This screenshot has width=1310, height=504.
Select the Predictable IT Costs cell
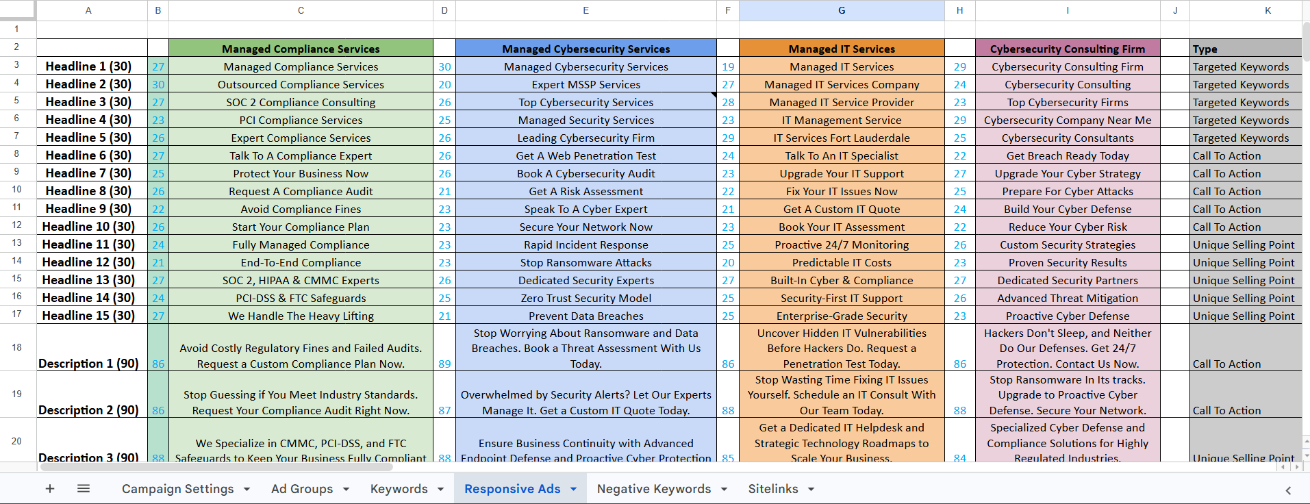pos(842,262)
